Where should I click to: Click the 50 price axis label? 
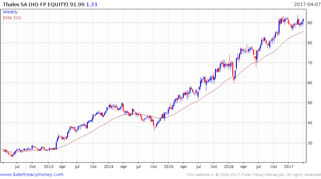point(310,103)
